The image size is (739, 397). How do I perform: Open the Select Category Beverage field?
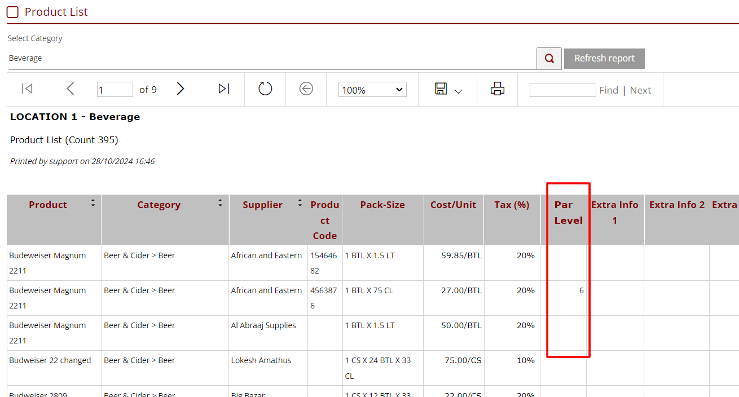pyautogui.click(x=271, y=58)
